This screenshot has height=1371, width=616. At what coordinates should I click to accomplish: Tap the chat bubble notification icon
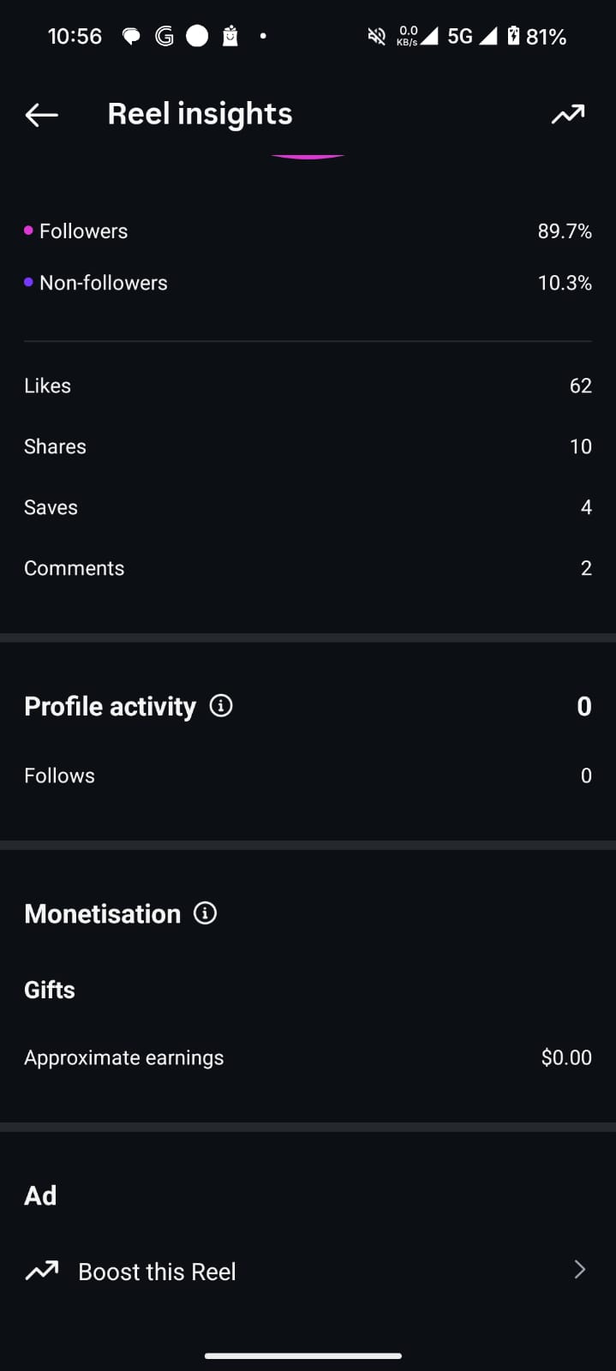coord(131,36)
